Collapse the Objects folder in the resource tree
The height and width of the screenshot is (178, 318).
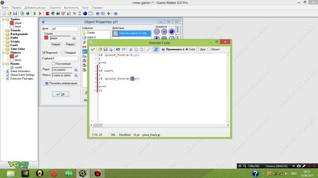click(3, 52)
